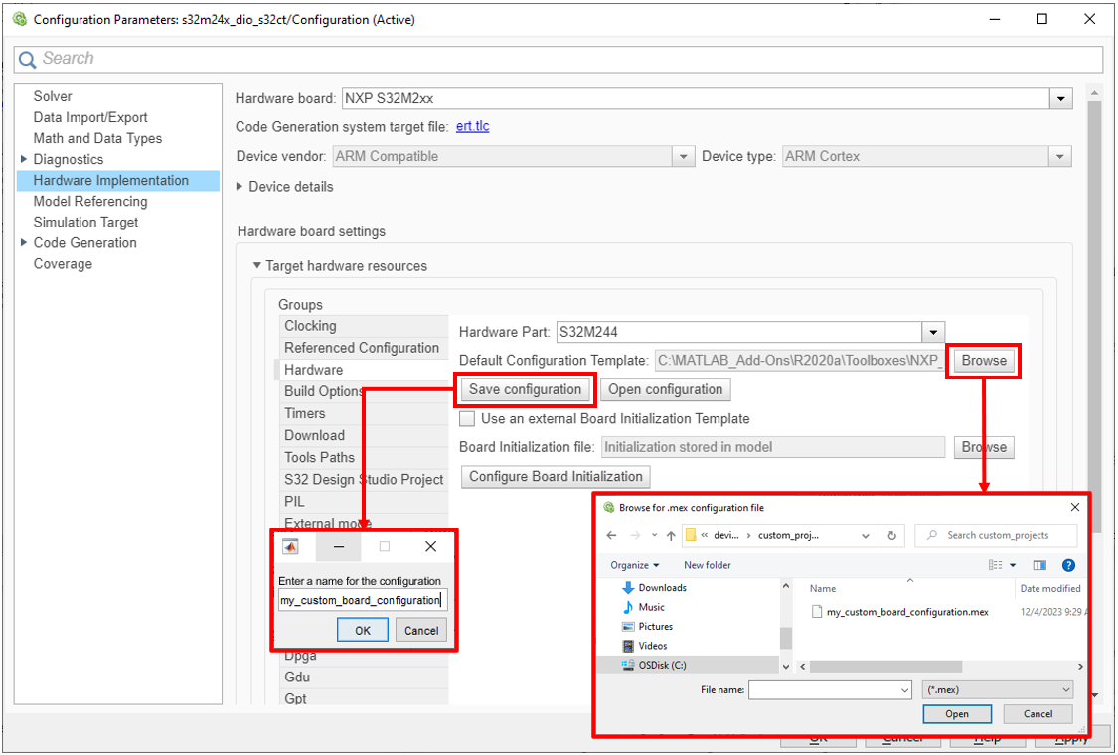Select Simulation Target category
This screenshot has width=1118, height=755.
pyautogui.click(x=85, y=222)
